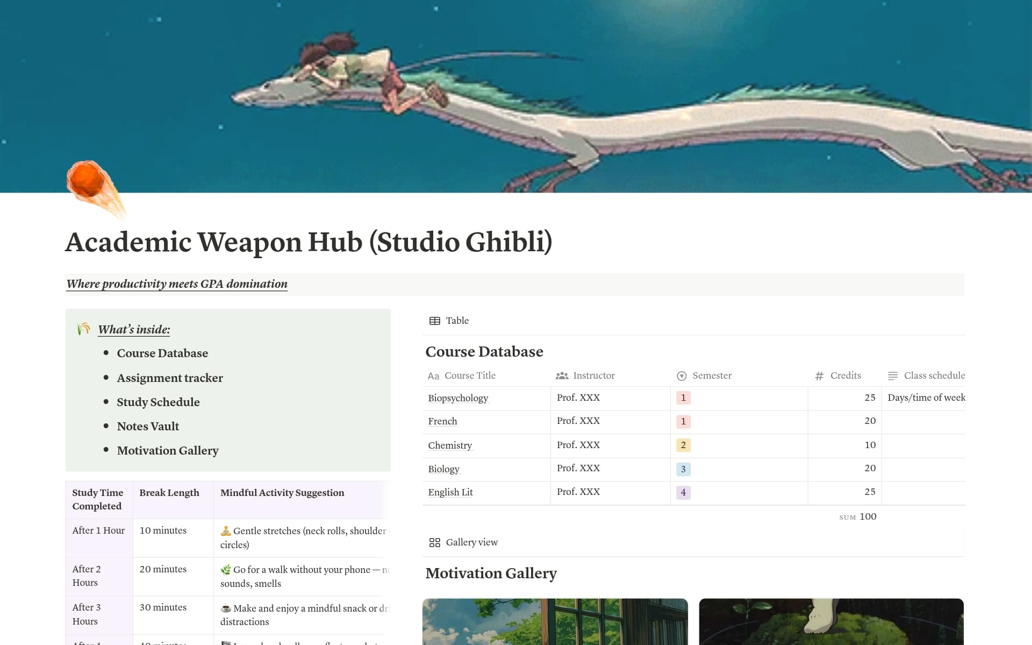This screenshot has height=645, width=1032.
Task: Click the # icon on Credits column
Action: (819, 375)
